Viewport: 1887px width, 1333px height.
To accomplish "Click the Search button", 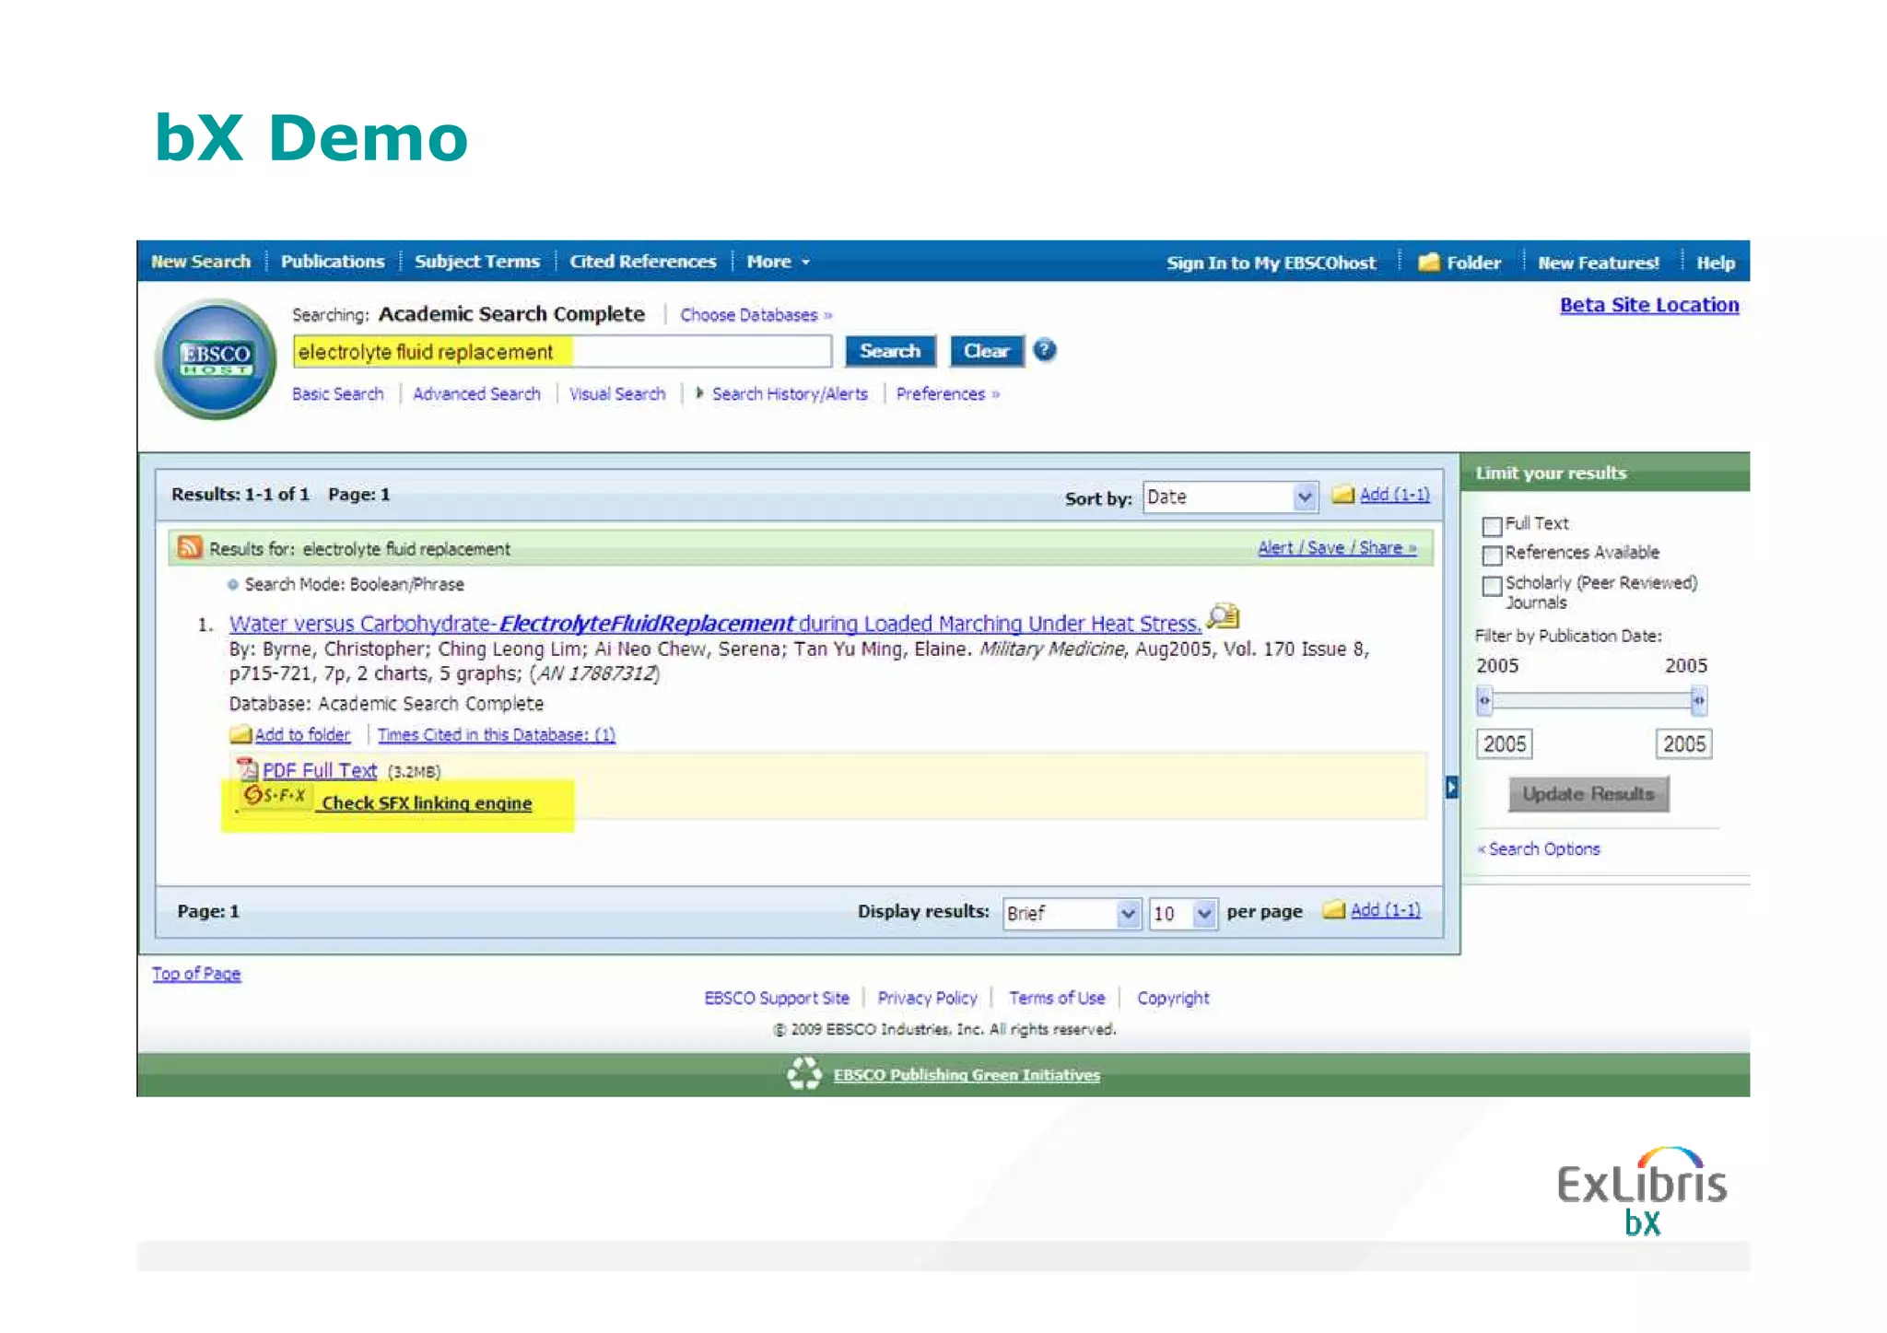I will coord(890,351).
